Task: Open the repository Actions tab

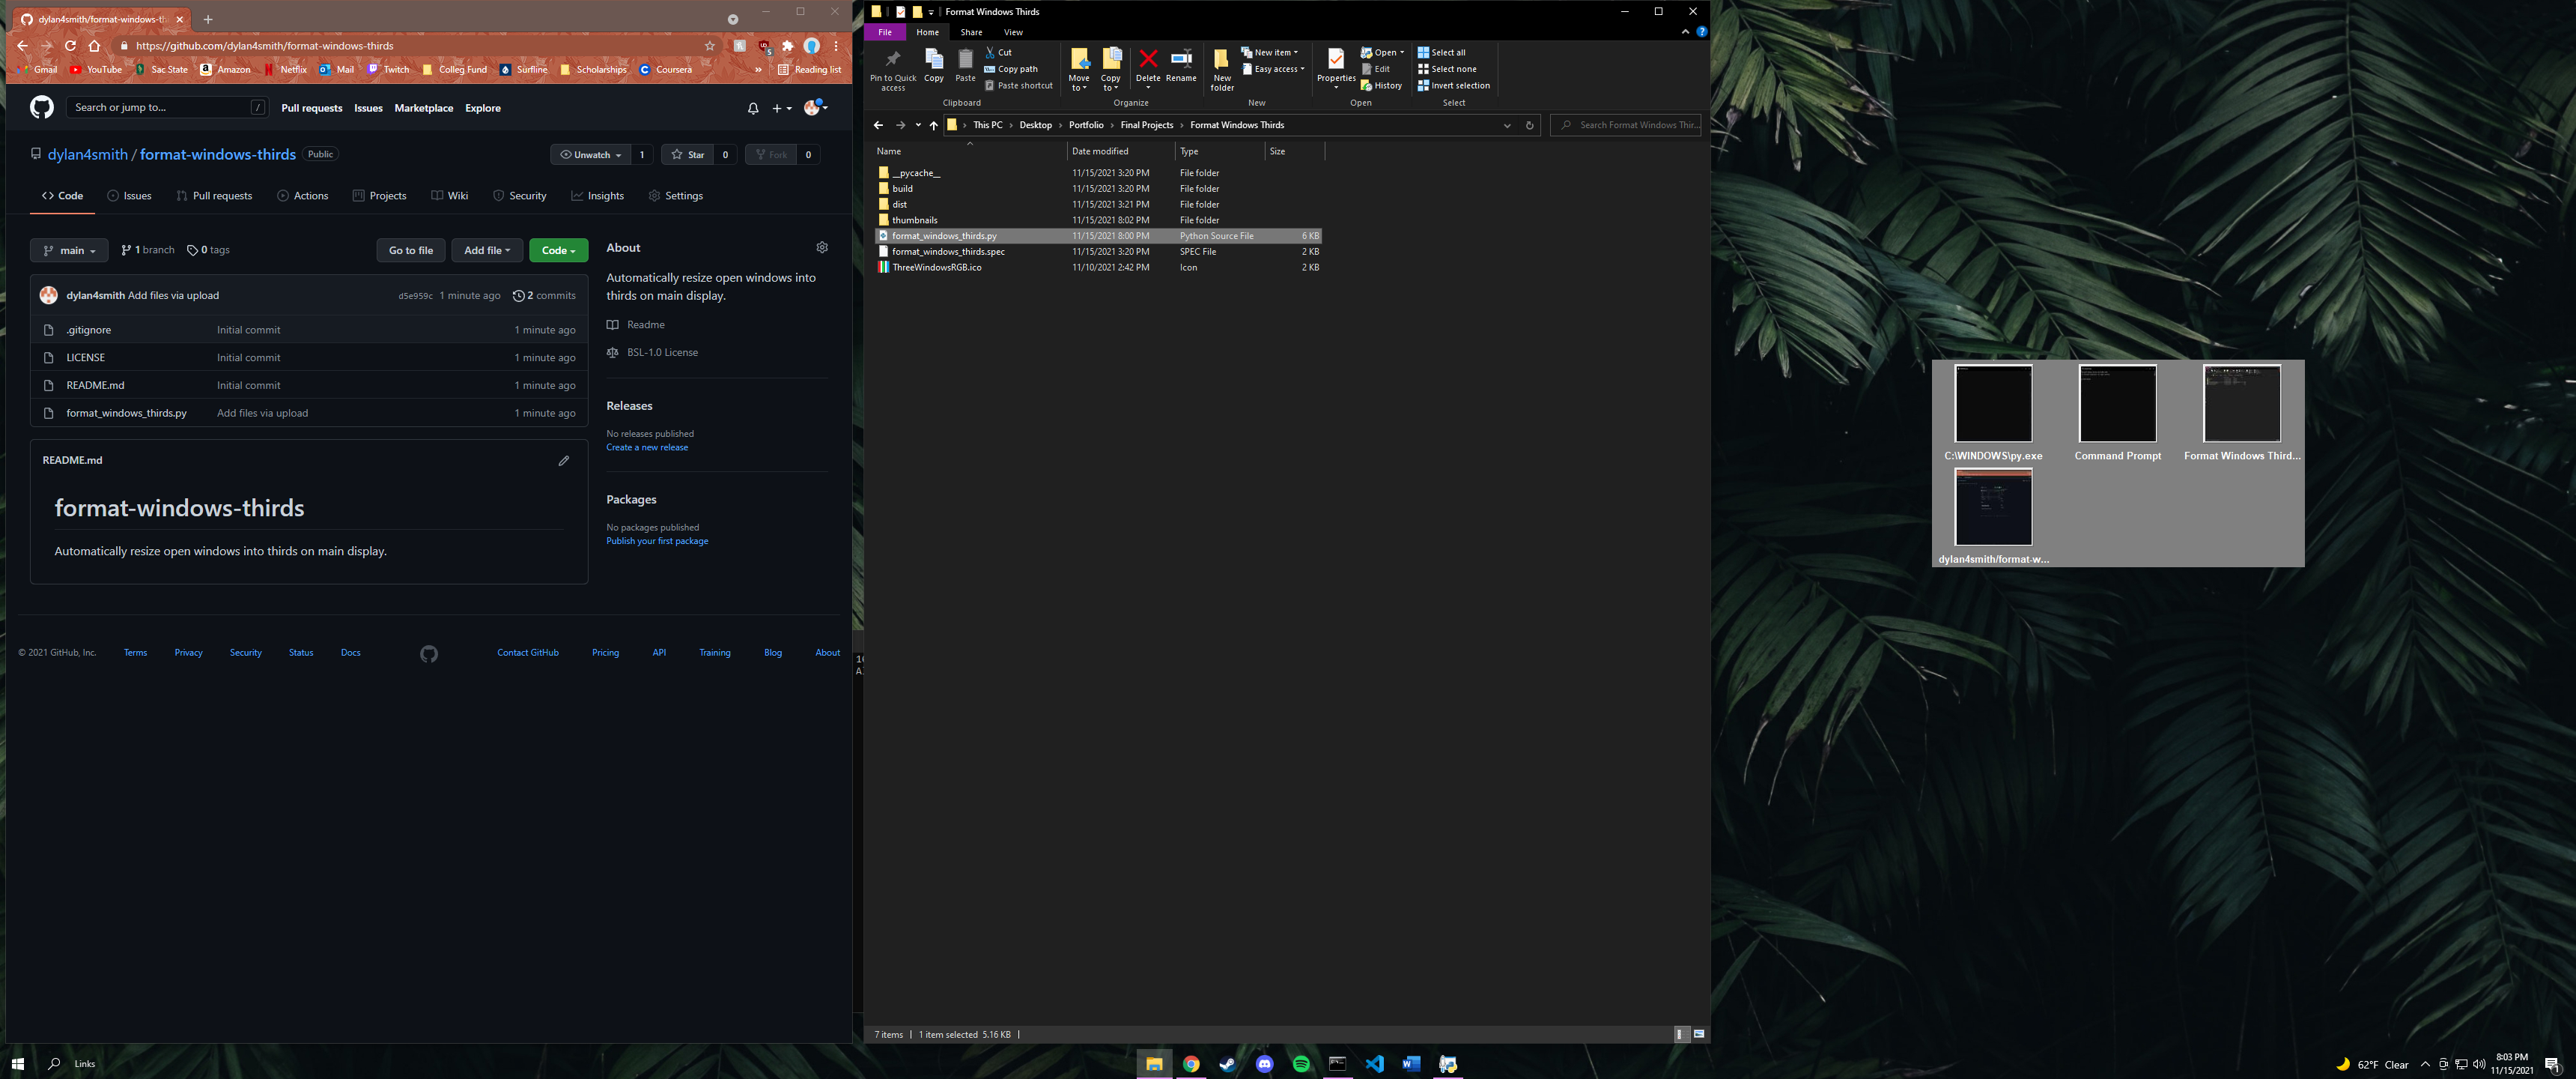Action: pos(302,196)
